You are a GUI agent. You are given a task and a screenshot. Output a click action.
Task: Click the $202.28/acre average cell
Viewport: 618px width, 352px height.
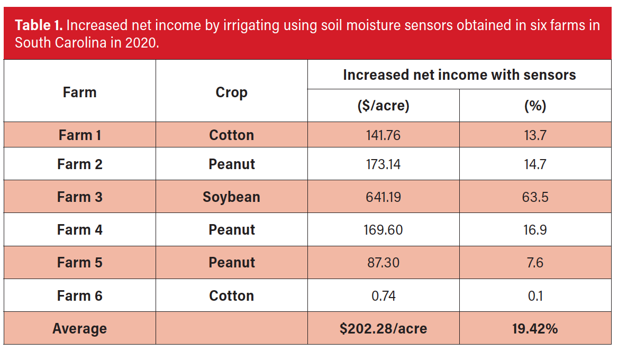tap(383, 329)
